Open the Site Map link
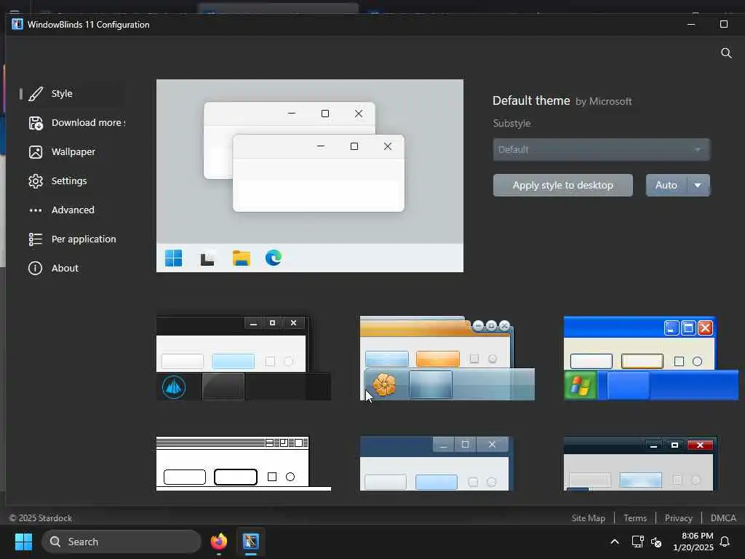Viewport: 745px width, 559px height. [x=588, y=518]
